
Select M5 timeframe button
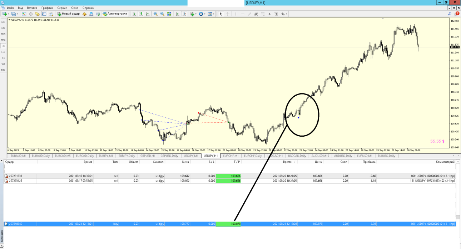[x=3, y=28]
